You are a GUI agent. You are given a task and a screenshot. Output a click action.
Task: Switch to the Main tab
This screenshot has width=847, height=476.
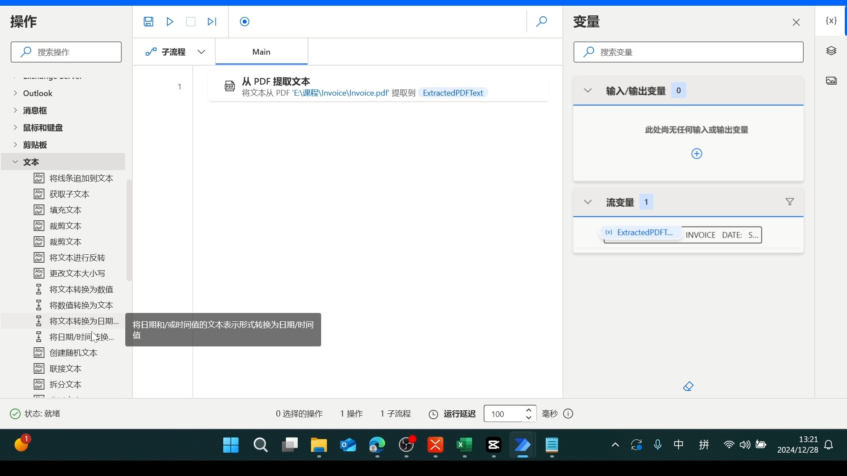coord(261,52)
